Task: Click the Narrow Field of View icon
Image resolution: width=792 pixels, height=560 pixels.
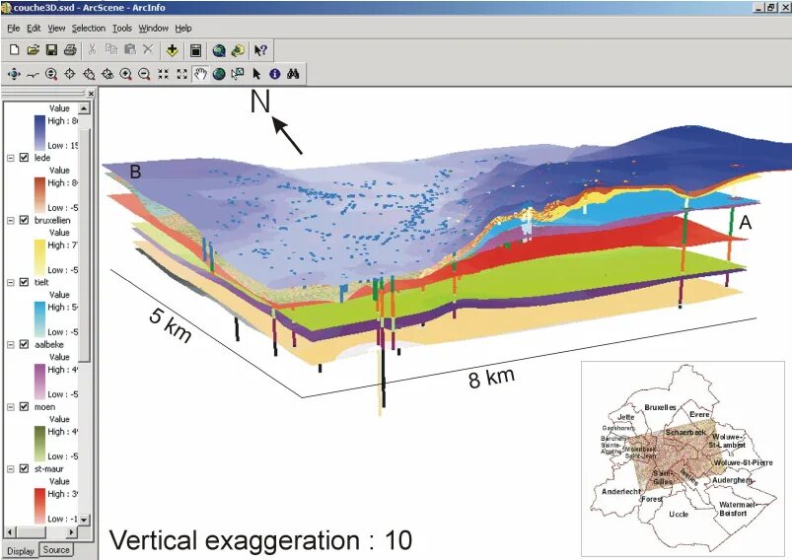Action: point(163,74)
